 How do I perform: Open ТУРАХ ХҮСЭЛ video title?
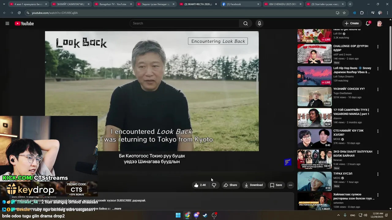(x=343, y=174)
